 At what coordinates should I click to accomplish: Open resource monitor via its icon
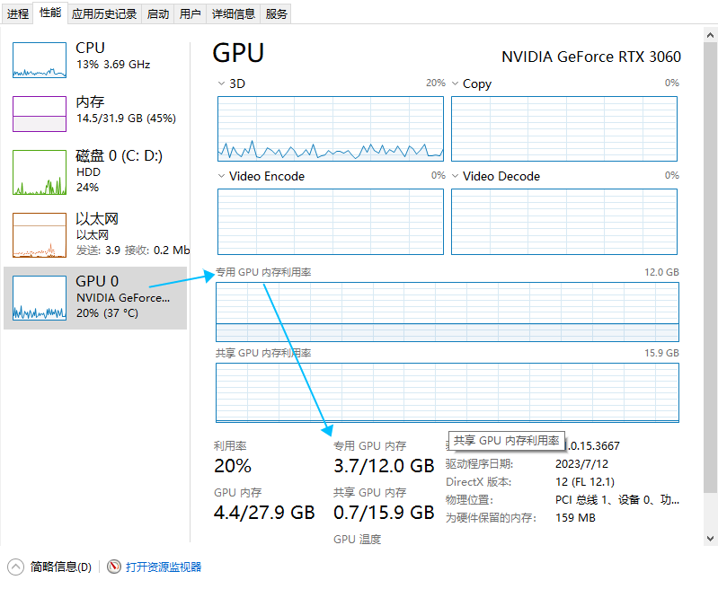pos(113,567)
